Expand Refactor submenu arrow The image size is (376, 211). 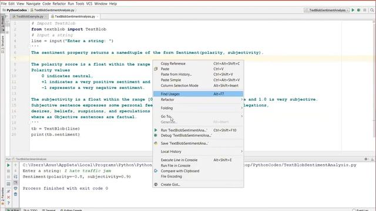(241, 100)
